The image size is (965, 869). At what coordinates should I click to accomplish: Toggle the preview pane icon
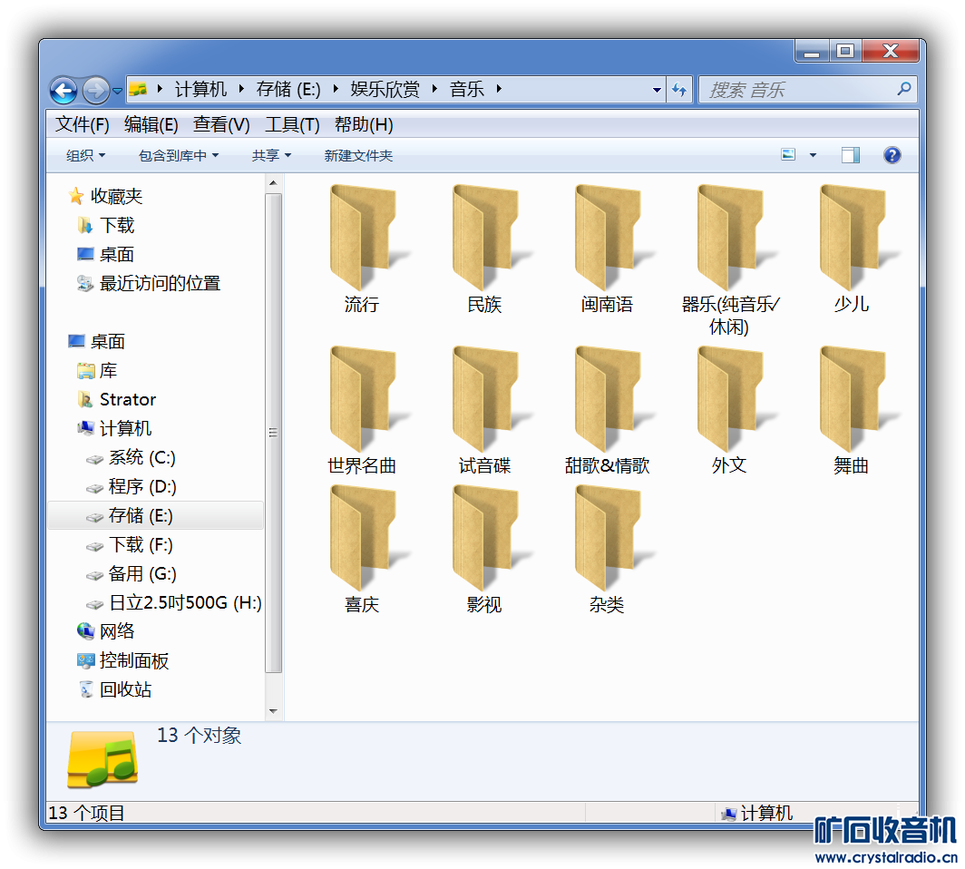click(851, 155)
